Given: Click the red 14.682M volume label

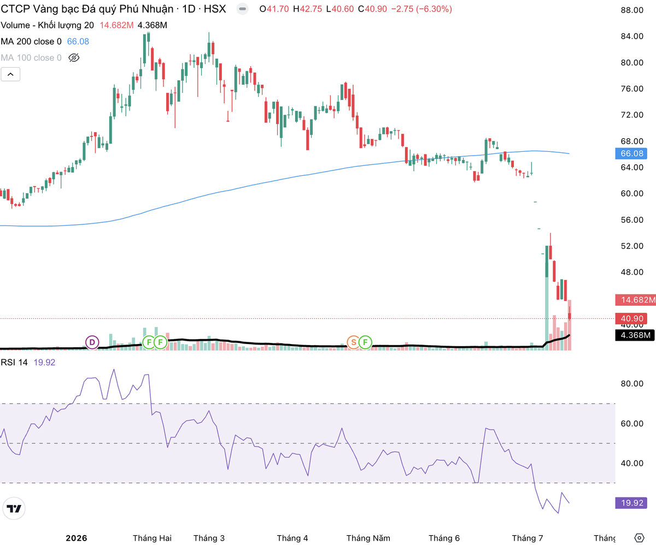Looking at the screenshot, I should 634,300.
